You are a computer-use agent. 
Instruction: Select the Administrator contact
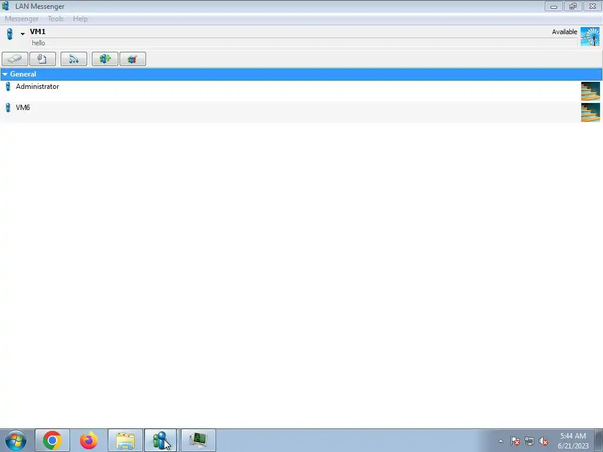(x=301, y=91)
